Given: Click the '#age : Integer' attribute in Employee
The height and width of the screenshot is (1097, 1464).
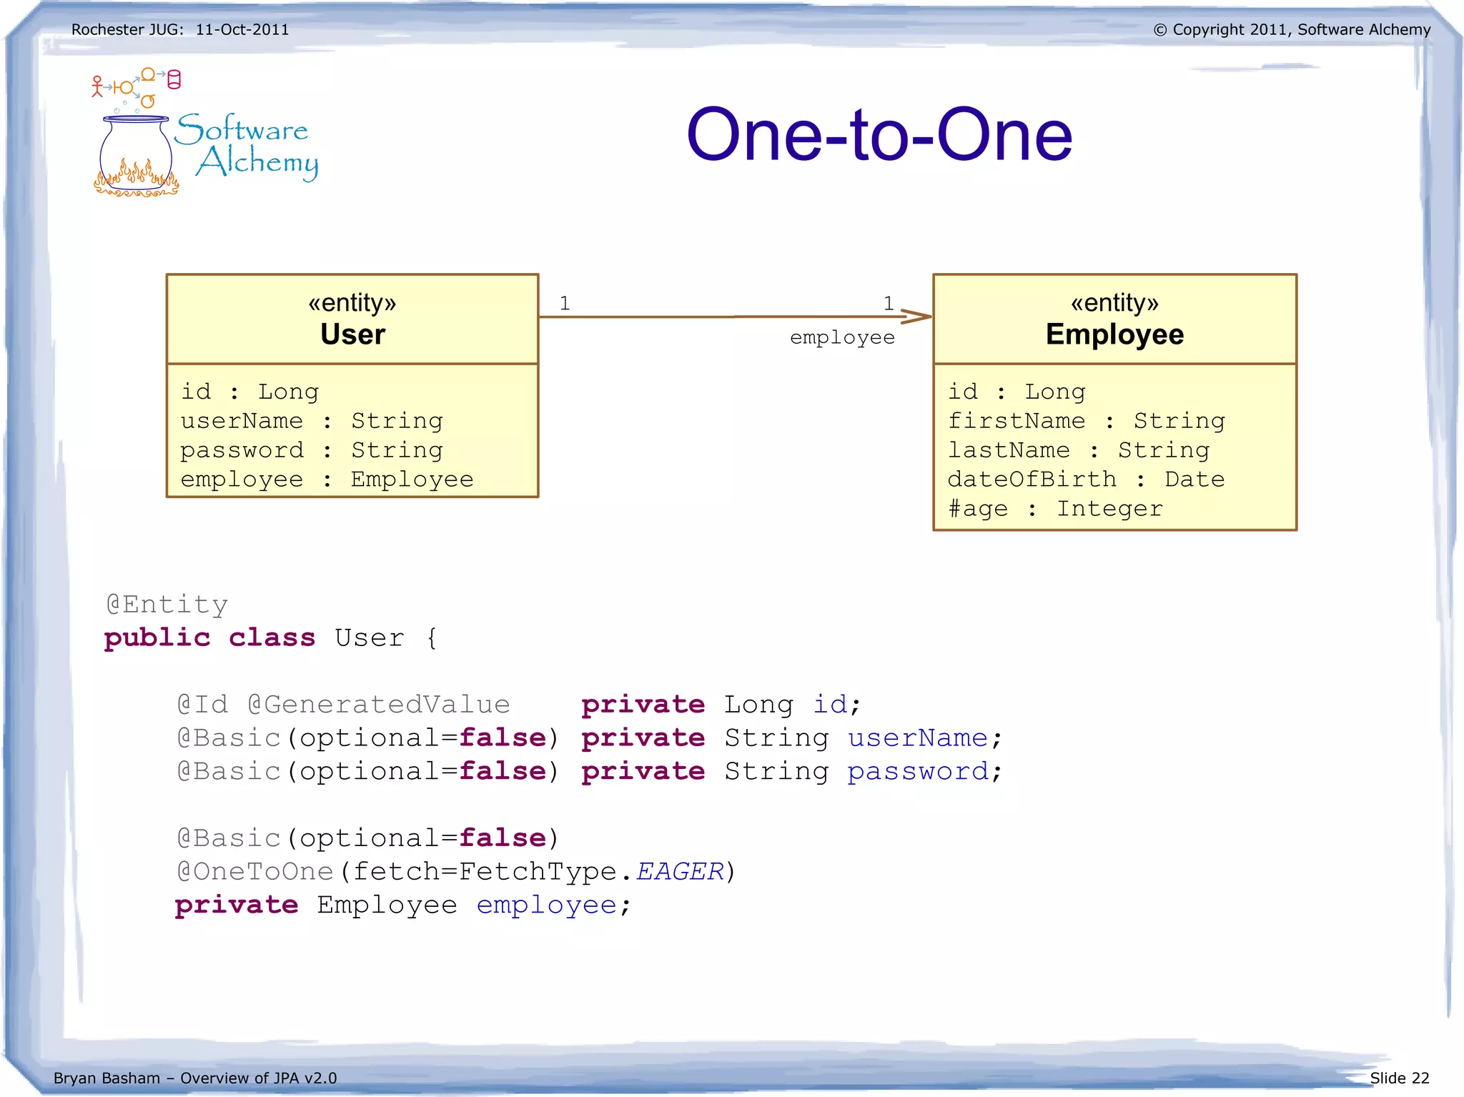Looking at the screenshot, I should click(1054, 508).
